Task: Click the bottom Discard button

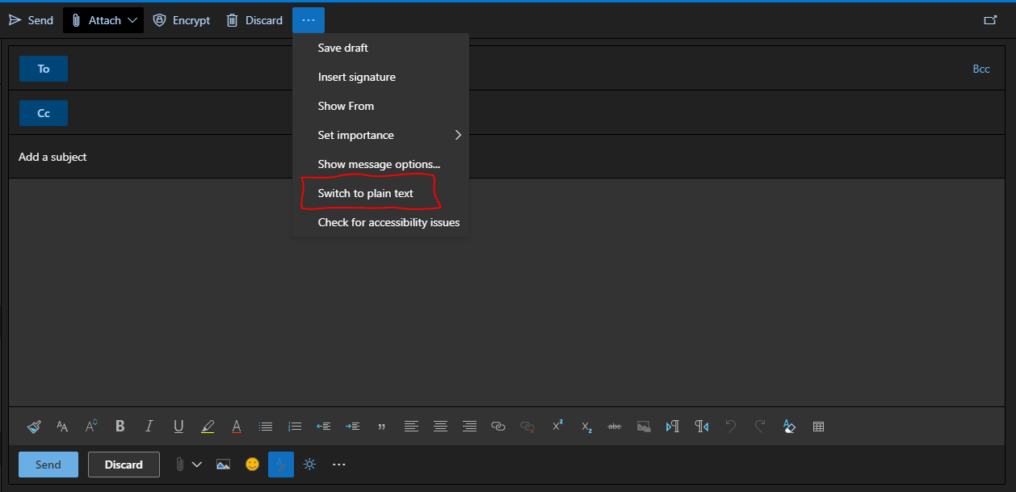Action: coord(124,465)
